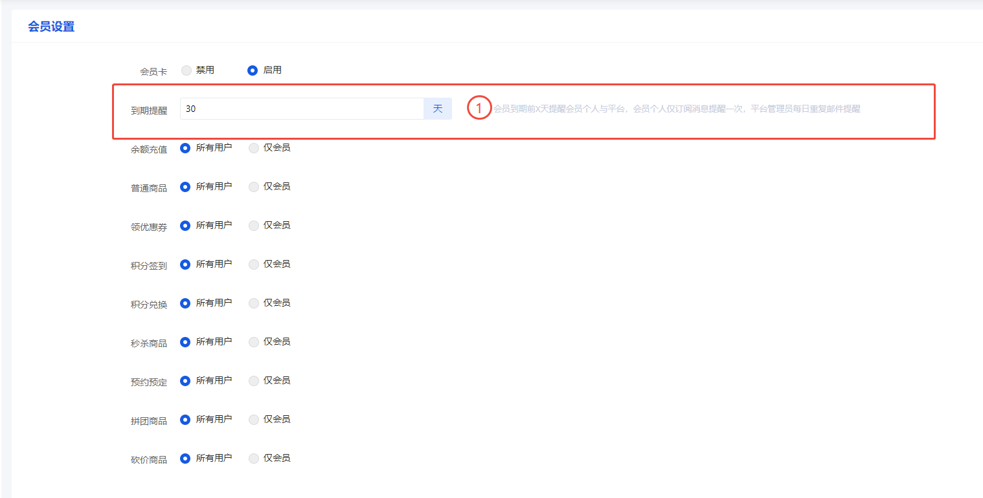Choose 仅会员 for 积分签到
The image size is (983, 498).
point(254,265)
